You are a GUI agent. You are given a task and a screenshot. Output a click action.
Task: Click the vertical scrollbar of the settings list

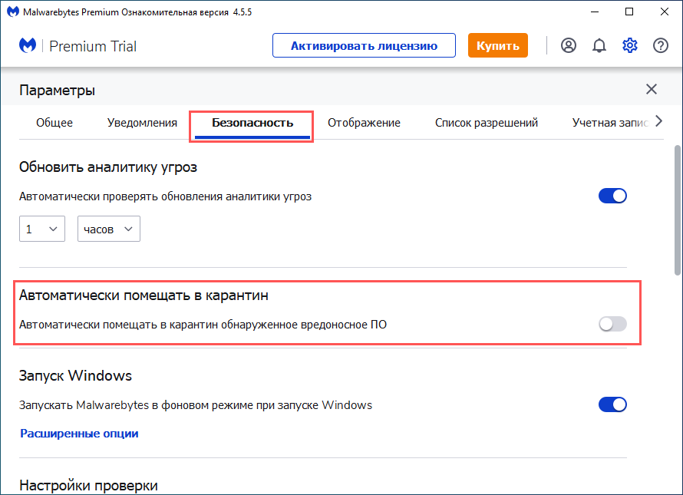click(x=678, y=210)
